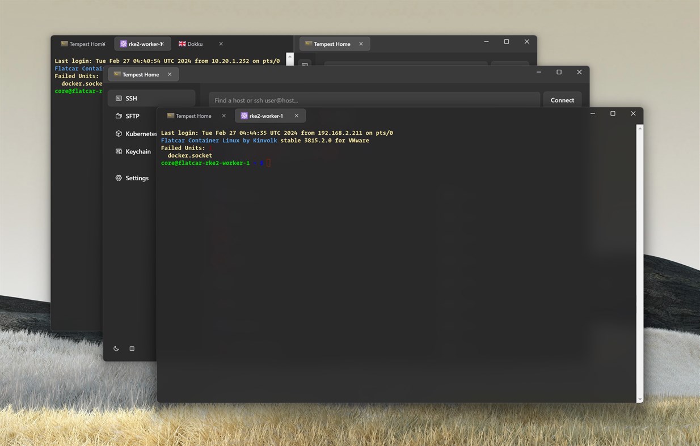Switch to the Tempest Home tab

193,116
